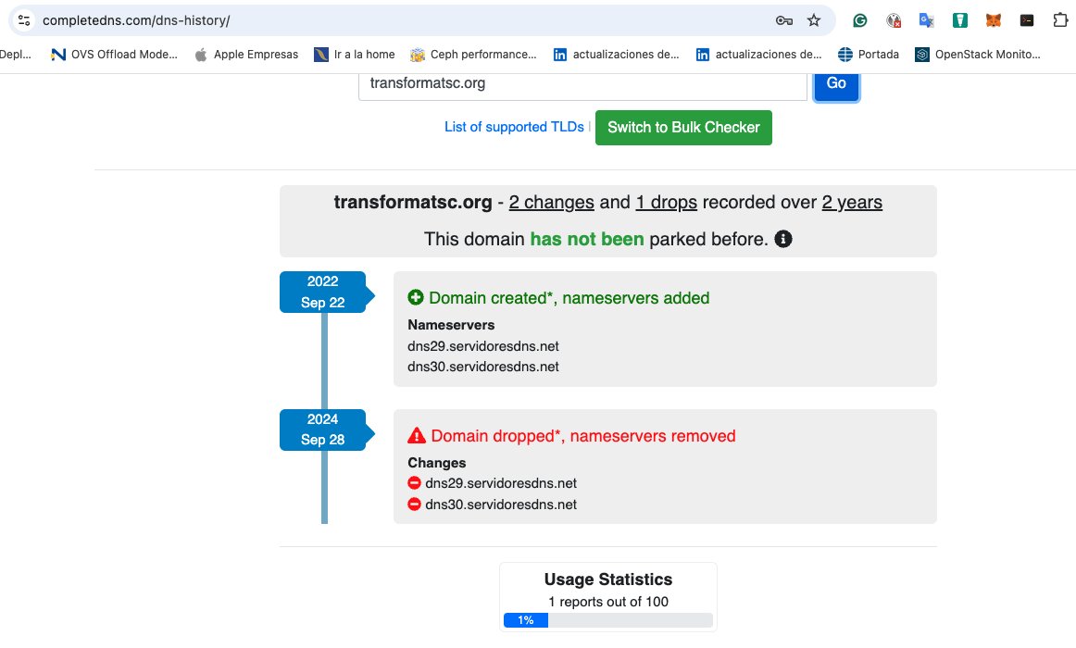1076x648 pixels.
Task: Click red minus icon beside dns30.servidoresdns.net
Action: tap(414, 505)
